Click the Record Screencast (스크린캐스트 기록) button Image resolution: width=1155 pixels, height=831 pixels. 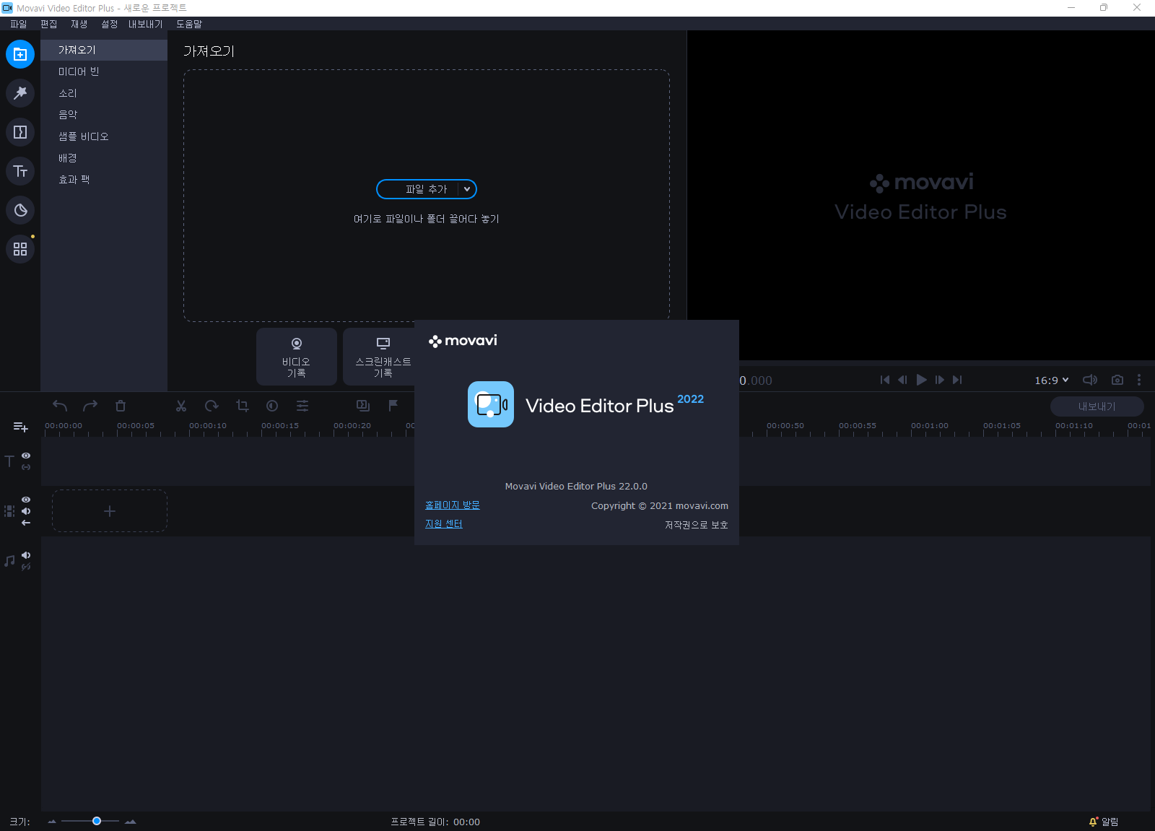point(379,357)
